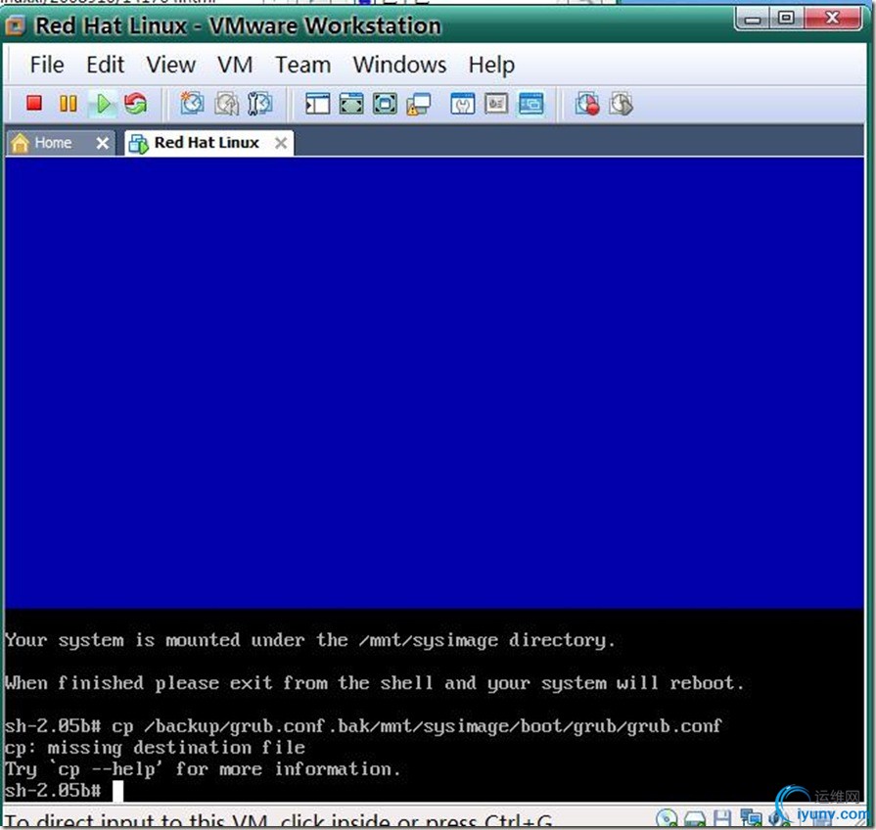The height and width of the screenshot is (830, 876).
Task: Click the Unity mode icon with warning
Action: click(x=419, y=105)
